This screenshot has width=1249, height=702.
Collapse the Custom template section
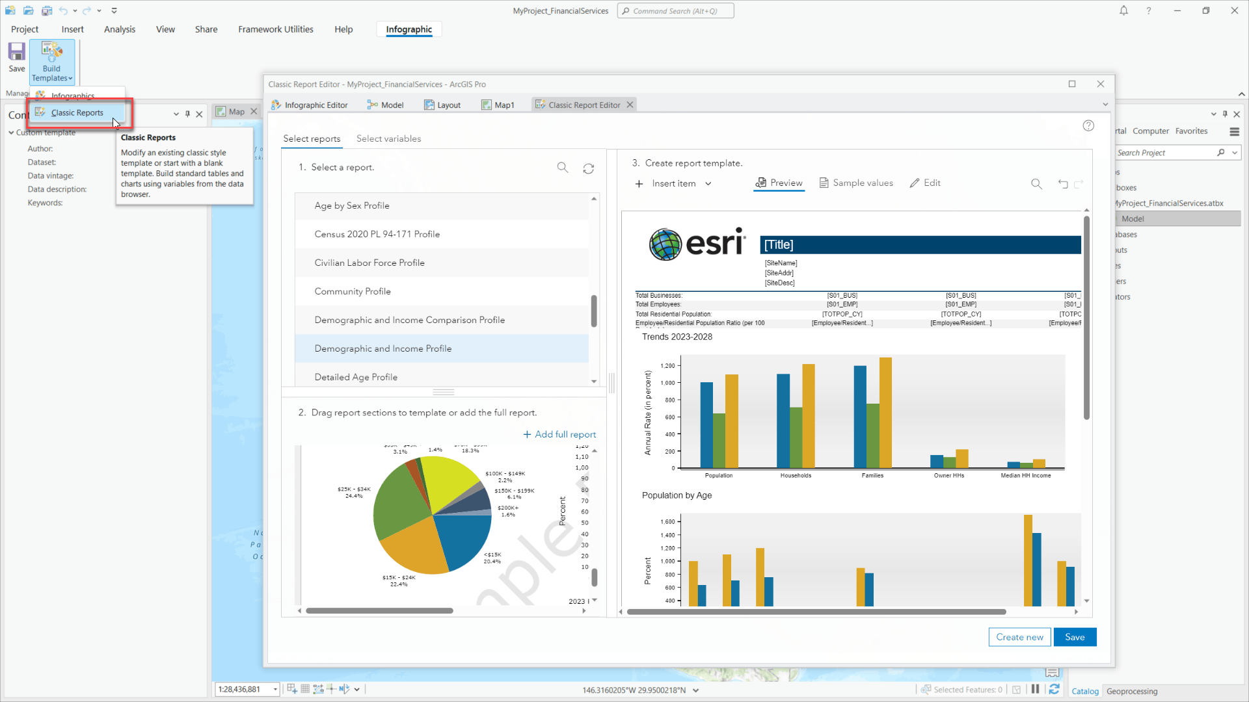pos(11,133)
